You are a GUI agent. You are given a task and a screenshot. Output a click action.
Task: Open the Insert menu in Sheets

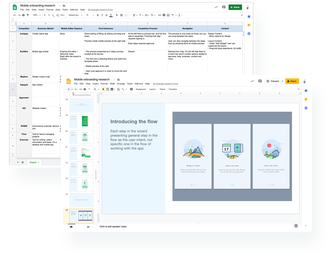click(x=42, y=10)
